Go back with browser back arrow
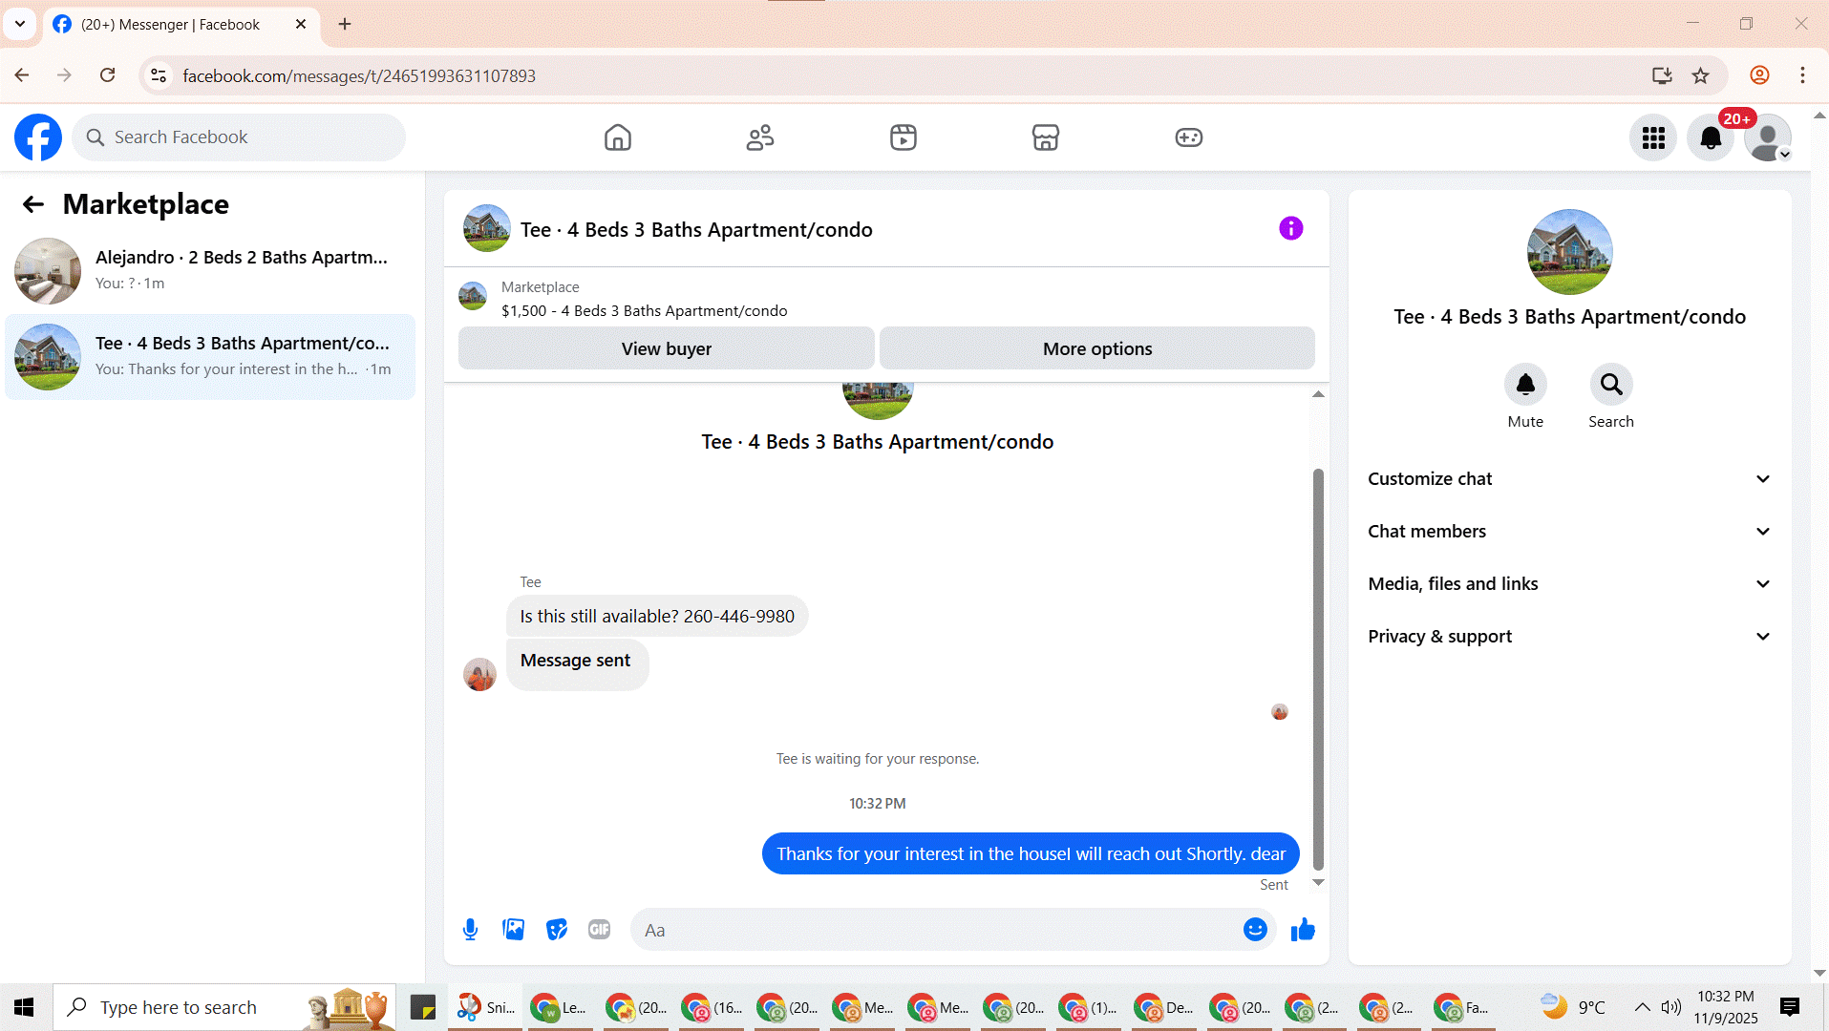1829x1031 pixels. click(22, 75)
